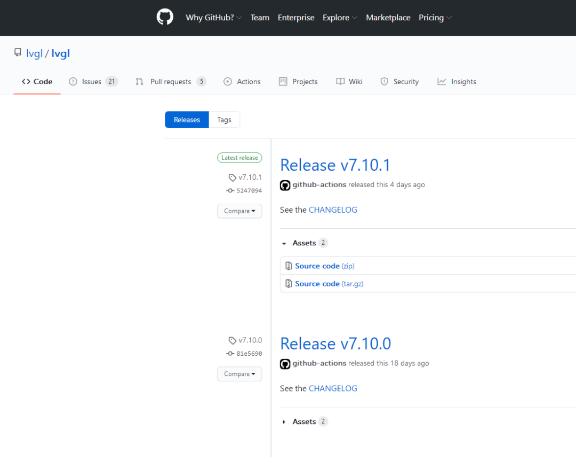Open the Release v7.10.1 title
Viewport: 576px width, 457px height.
pos(335,165)
